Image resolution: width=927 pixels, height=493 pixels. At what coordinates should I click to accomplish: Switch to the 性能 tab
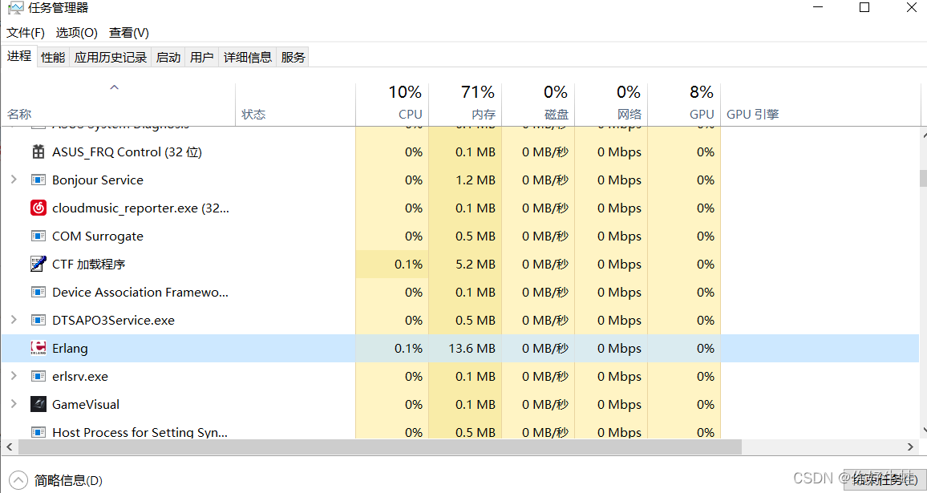click(53, 58)
